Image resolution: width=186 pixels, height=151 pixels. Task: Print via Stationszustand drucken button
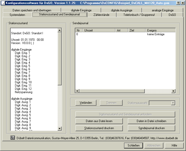pyautogui.click(x=99, y=128)
